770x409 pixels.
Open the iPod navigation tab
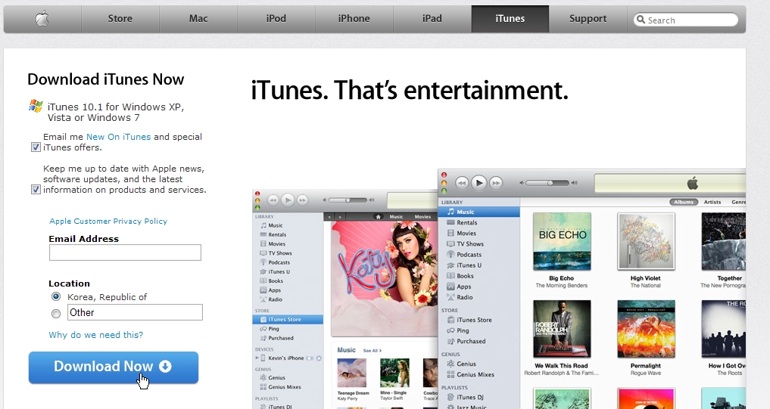pos(276,19)
